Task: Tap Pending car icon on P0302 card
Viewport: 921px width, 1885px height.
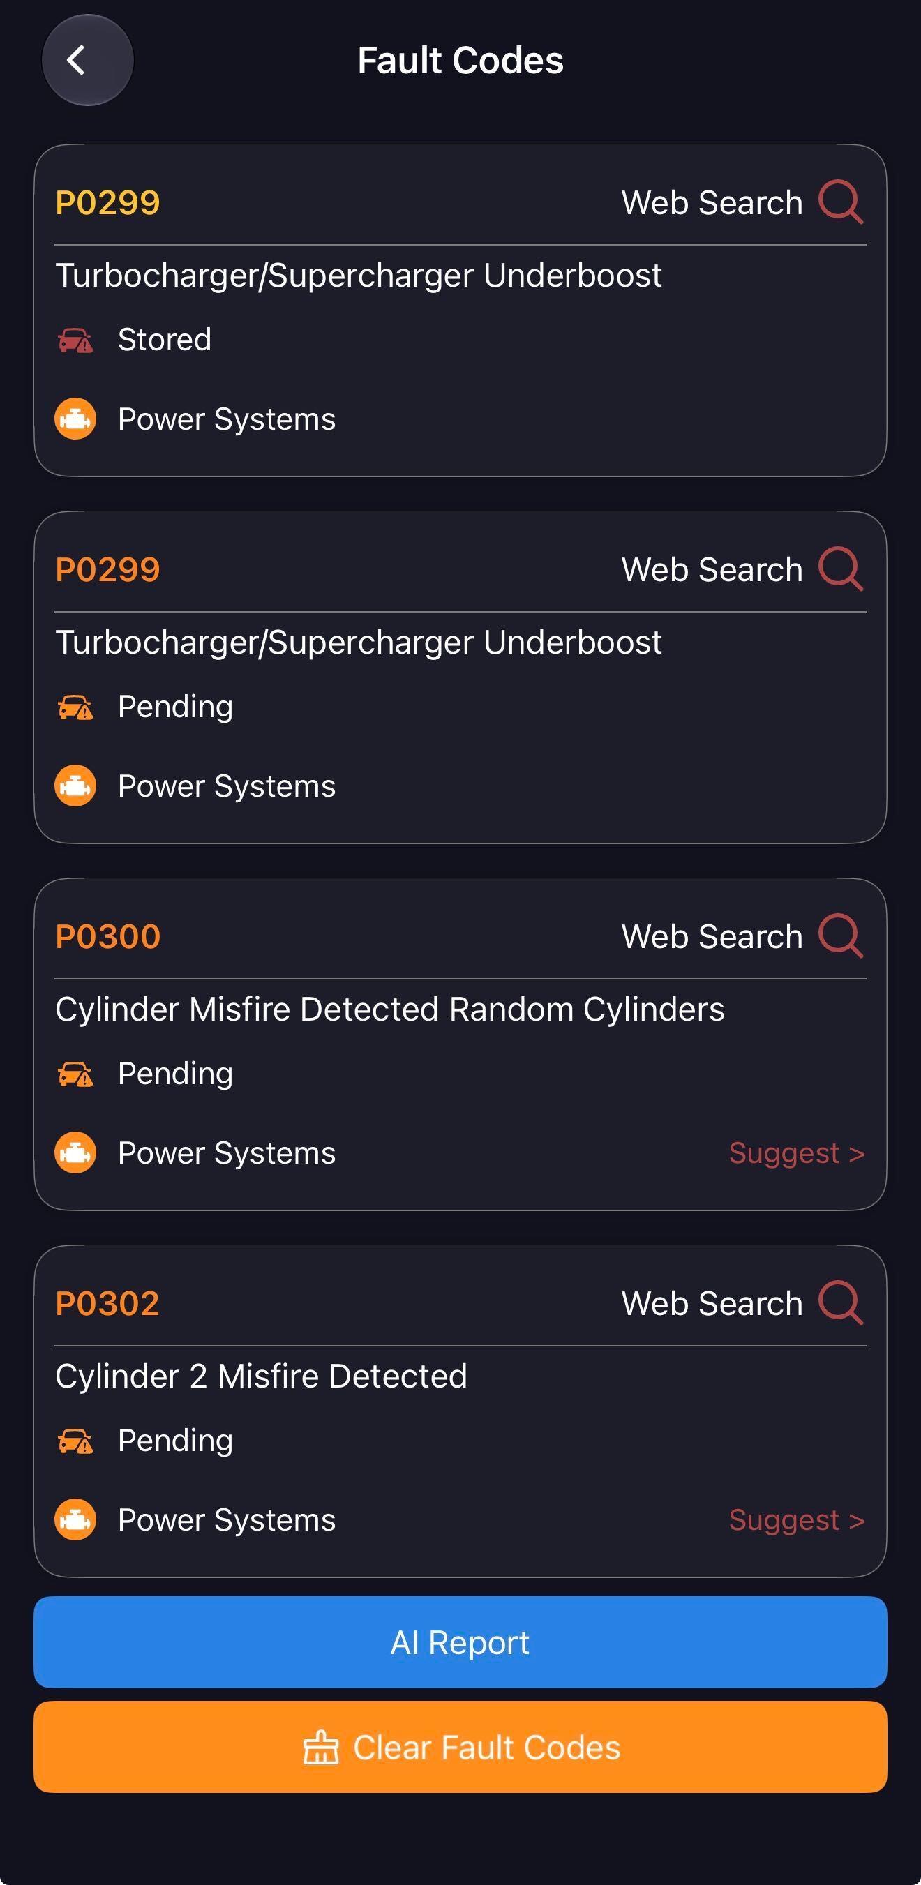Action: pos(75,1441)
